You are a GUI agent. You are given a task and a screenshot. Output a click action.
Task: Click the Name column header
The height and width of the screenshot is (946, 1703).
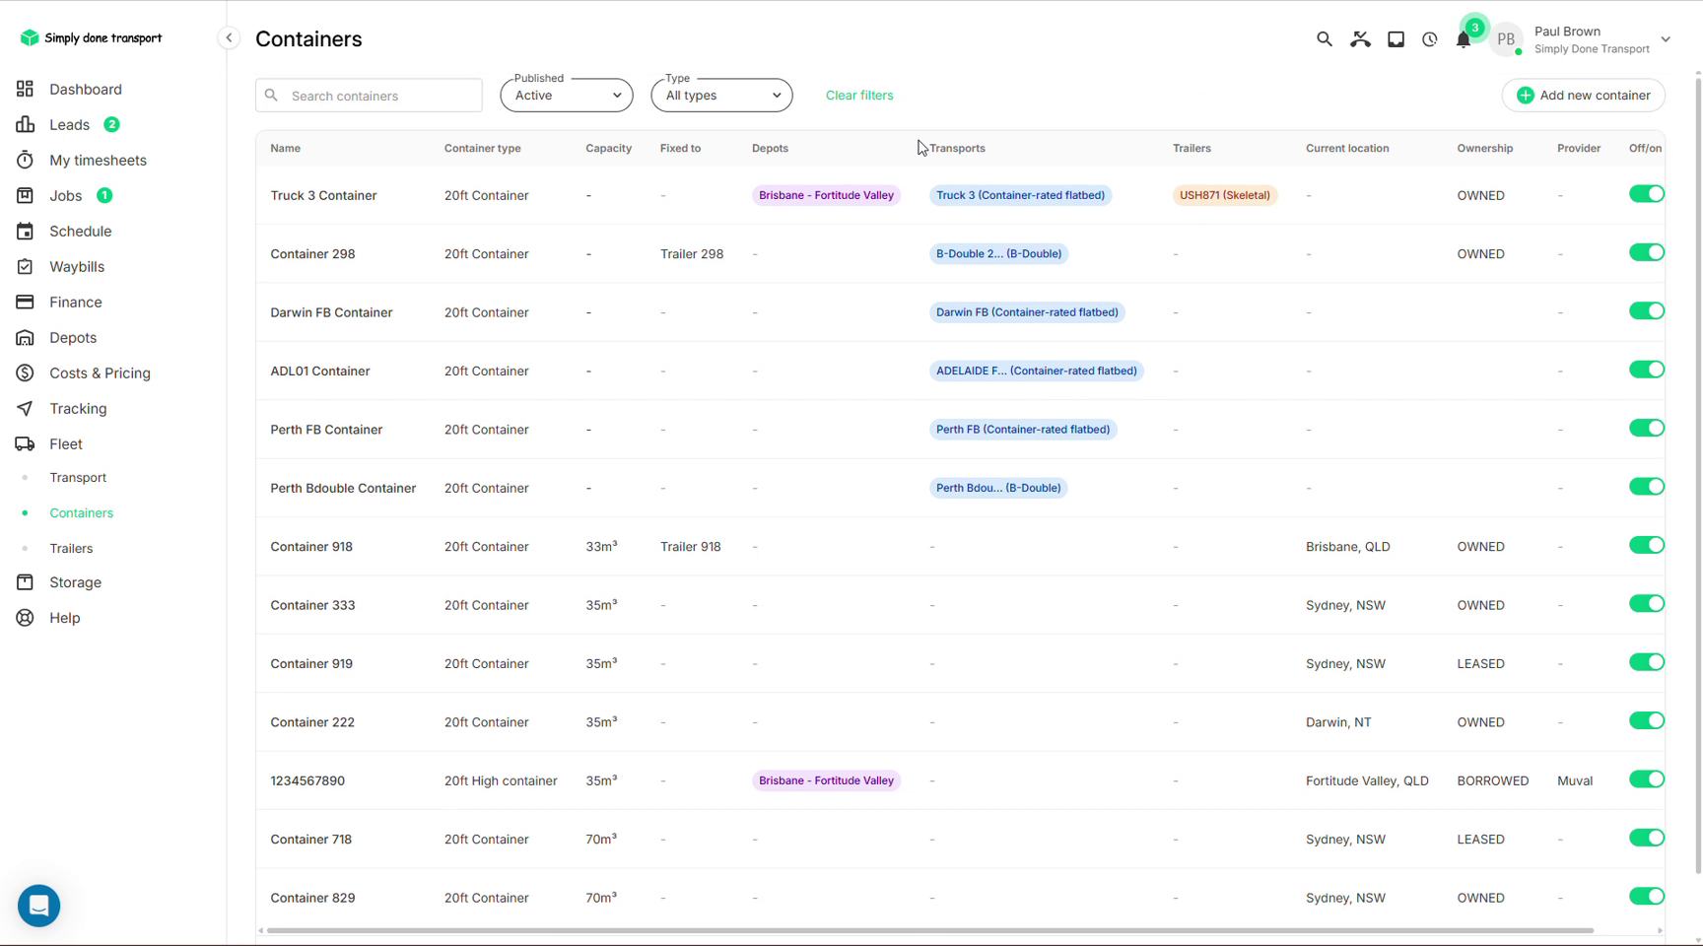click(286, 148)
